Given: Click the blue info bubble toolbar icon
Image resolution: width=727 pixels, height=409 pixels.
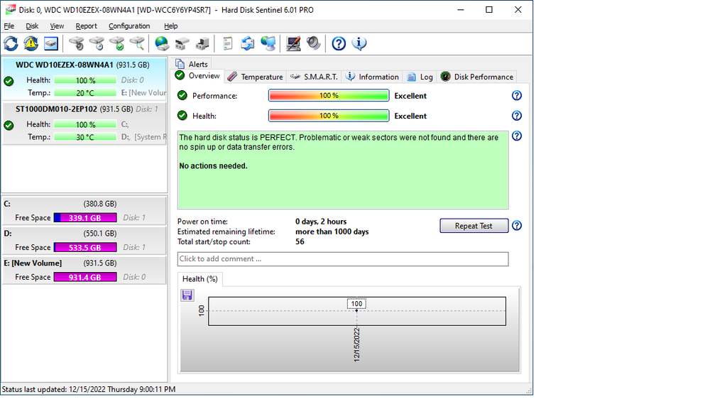Looking at the screenshot, I should pos(359,43).
